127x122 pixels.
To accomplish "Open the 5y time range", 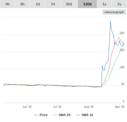I will (x=119, y=4).
